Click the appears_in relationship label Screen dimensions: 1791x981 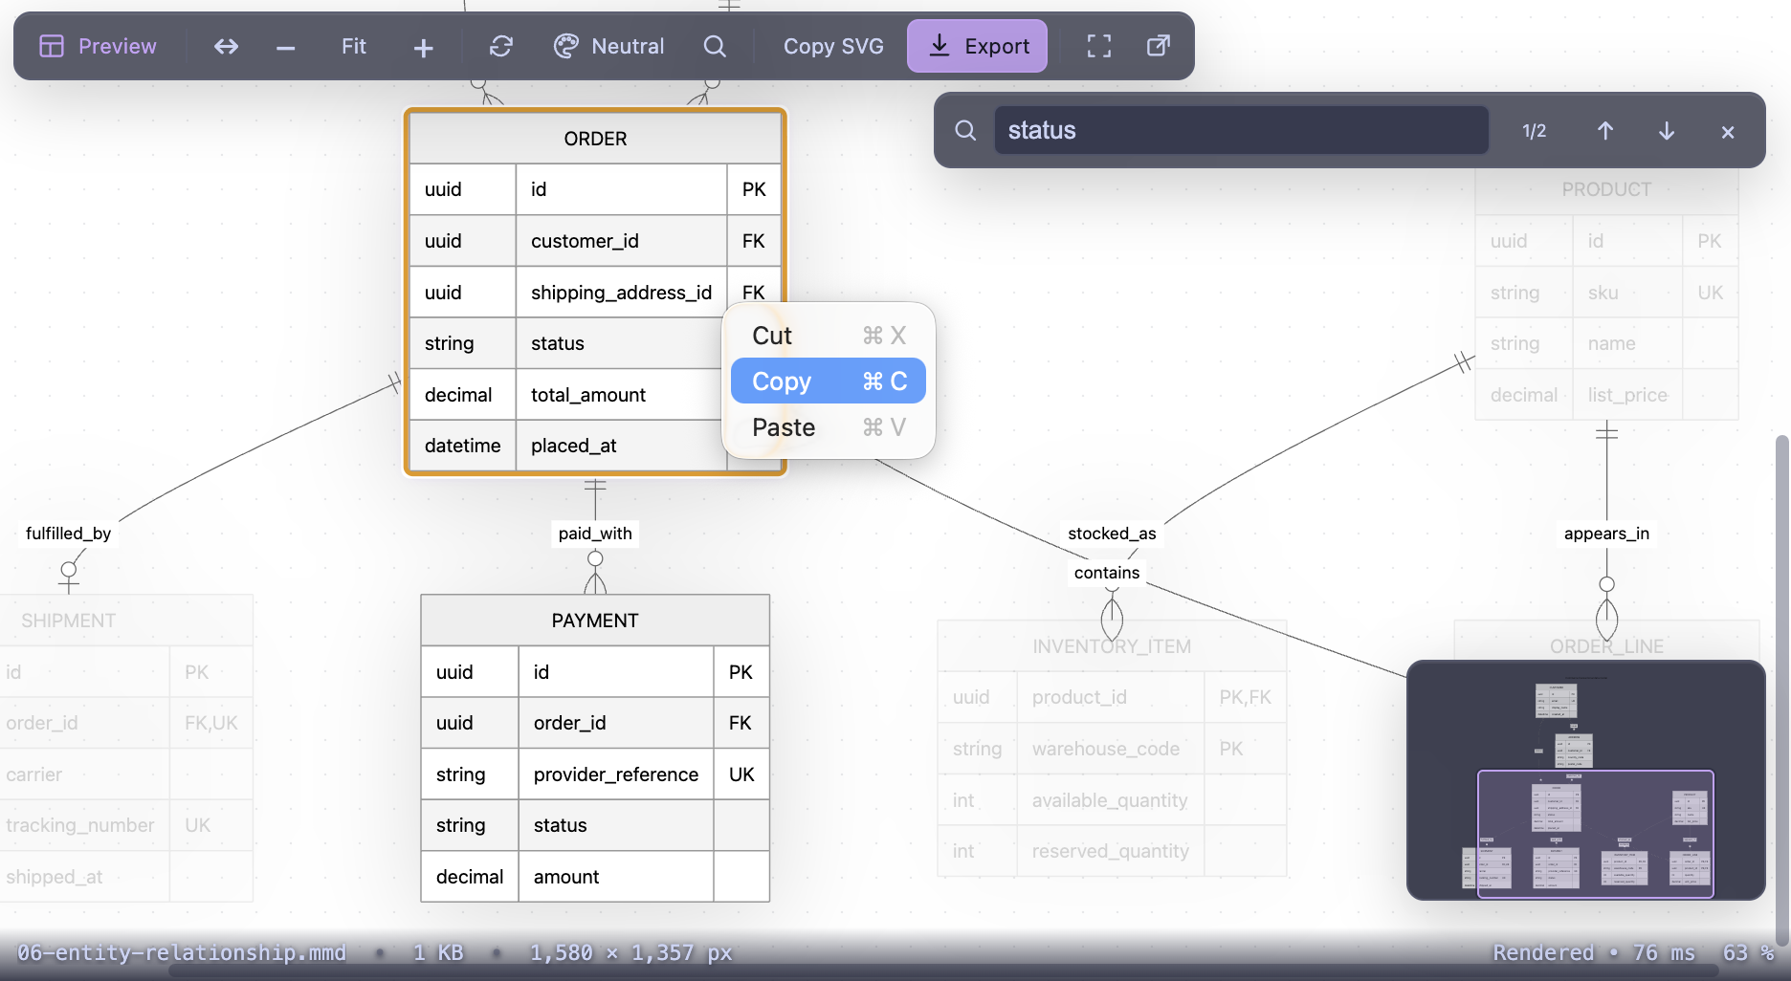(1606, 534)
